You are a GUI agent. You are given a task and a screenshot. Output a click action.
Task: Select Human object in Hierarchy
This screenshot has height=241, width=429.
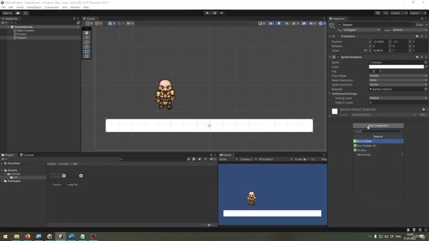[x=21, y=34]
